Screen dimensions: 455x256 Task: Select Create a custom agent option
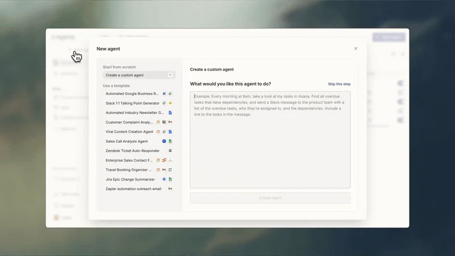(139, 75)
